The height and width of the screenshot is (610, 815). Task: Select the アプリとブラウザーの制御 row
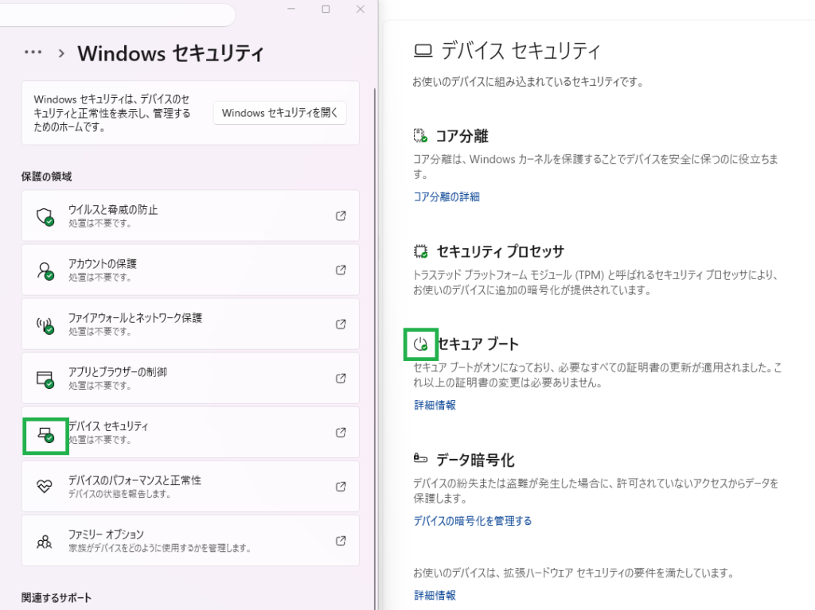point(190,378)
